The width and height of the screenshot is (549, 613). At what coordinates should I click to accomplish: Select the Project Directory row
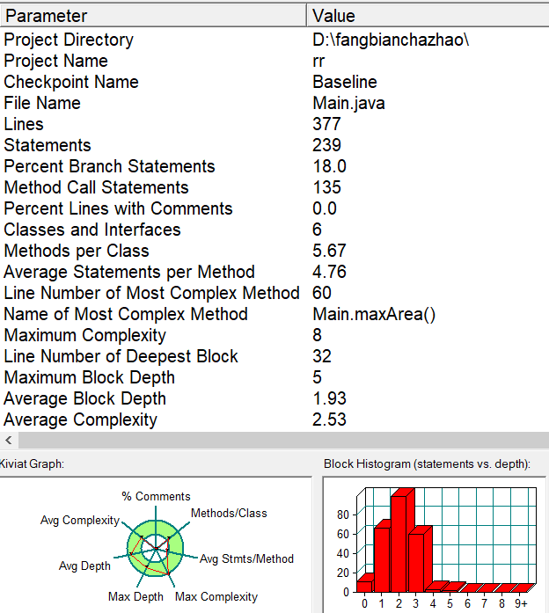(274, 40)
